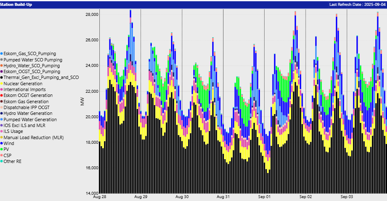Click the 28,000 y-axis tick label
The image size is (387, 201).
91,15
